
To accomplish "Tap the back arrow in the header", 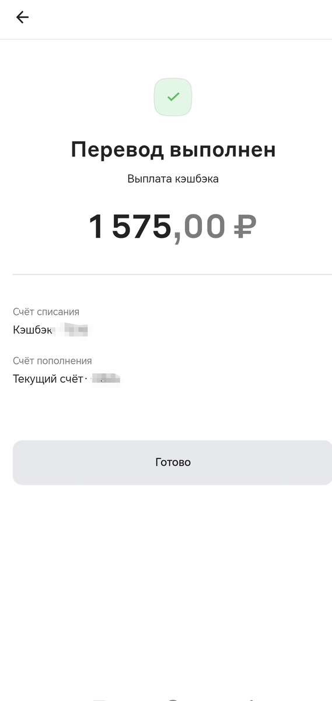I will click(22, 18).
